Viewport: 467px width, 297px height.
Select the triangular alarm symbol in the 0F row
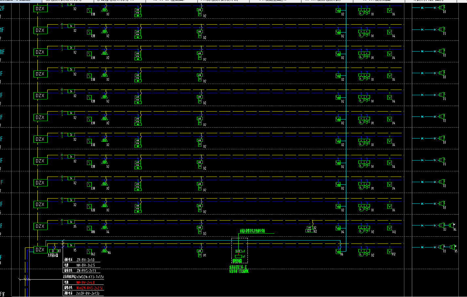[x=104, y=53]
